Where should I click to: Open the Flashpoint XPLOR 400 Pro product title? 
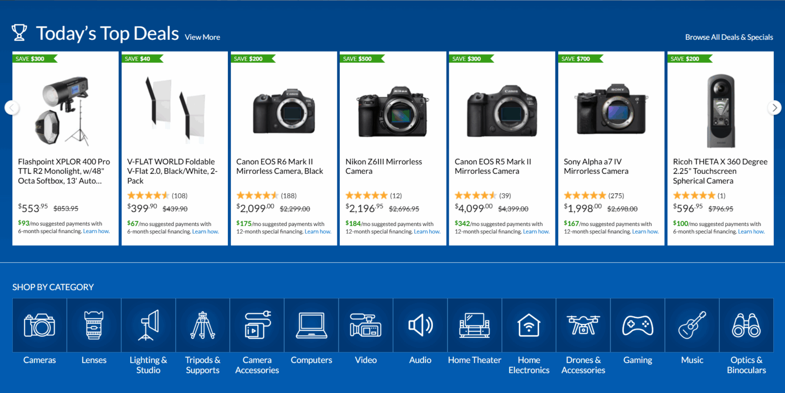pyautogui.click(x=64, y=171)
